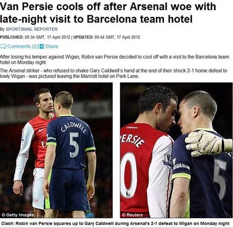Open the SPORTSMAIL REPORTER byline link

[x=32, y=29]
